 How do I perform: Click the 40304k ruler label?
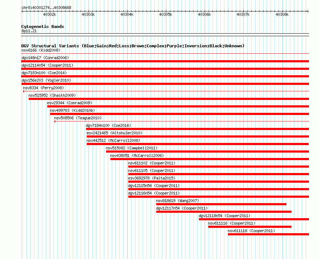click(x=127, y=14)
